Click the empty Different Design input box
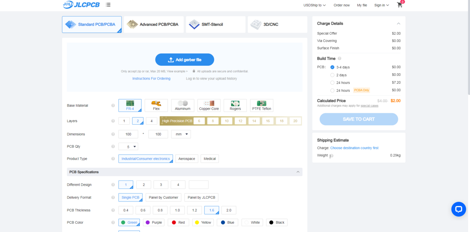The image size is (470, 232). point(199,185)
